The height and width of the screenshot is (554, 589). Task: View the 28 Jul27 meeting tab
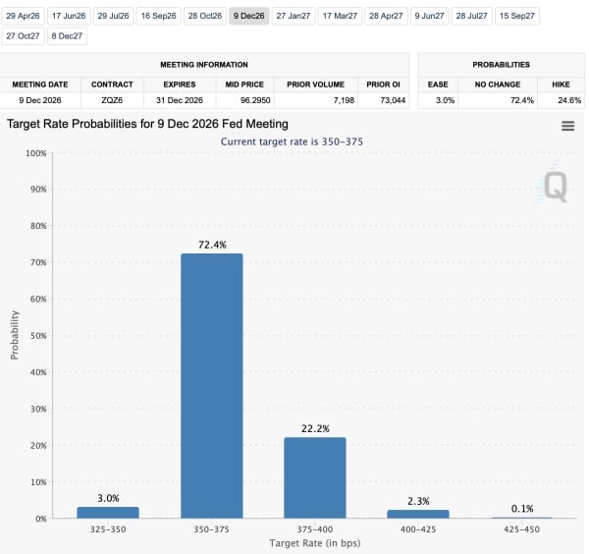pyautogui.click(x=472, y=16)
